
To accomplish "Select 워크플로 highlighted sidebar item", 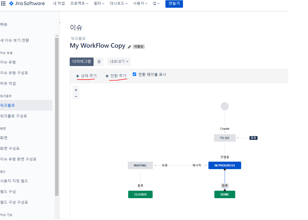I will 26,105.
